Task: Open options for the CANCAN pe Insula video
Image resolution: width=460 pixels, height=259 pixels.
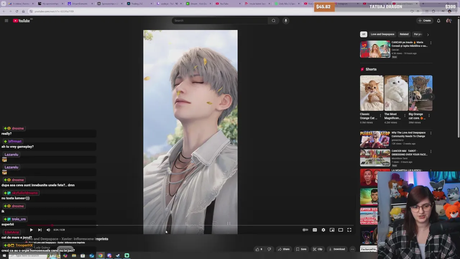Action: pos(431,43)
